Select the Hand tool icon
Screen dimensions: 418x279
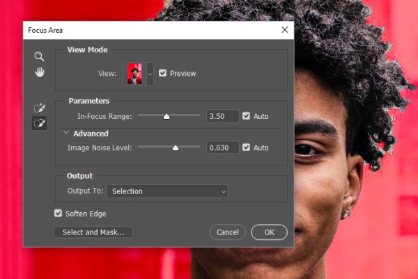(40, 72)
